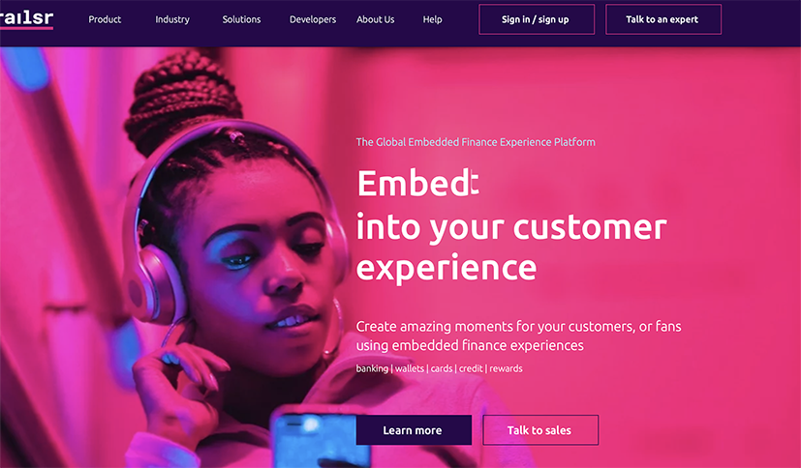This screenshot has height=468, width=801.
Task: Select the word wallets in hero list
Action: click(409, 368)
